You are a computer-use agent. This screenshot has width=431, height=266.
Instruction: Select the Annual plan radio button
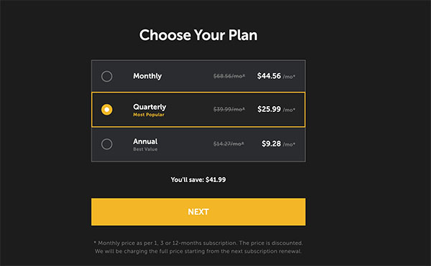pyautogui.click(x=106, y=144)
